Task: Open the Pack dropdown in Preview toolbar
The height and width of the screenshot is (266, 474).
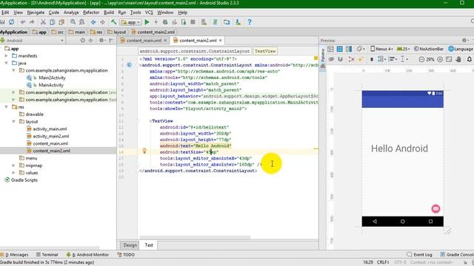Action: tap(381, 59)
